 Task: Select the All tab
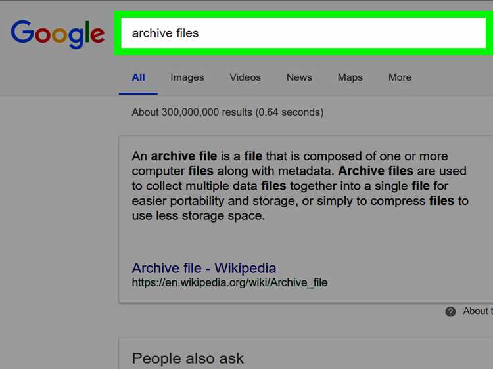click(138, 77)
